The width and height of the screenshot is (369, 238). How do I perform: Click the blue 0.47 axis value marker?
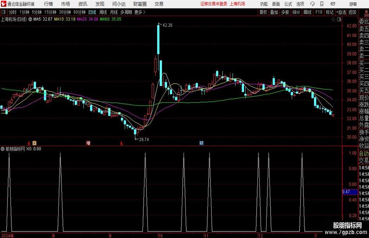(x=350, y=192)
